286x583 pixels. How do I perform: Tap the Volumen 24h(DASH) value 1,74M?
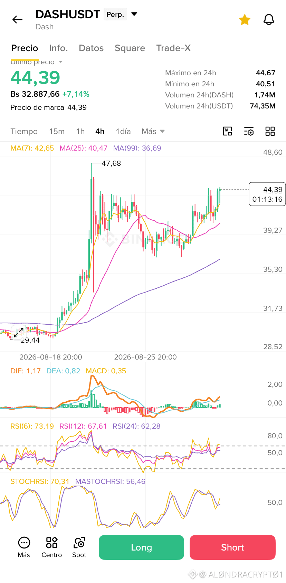265,95
